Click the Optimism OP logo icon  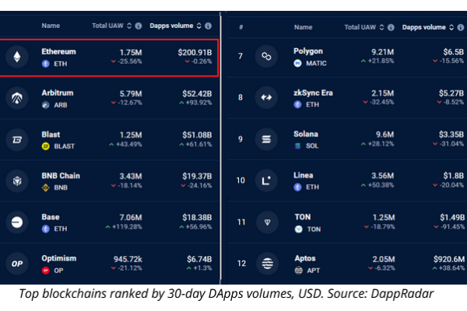pos(17,264)
